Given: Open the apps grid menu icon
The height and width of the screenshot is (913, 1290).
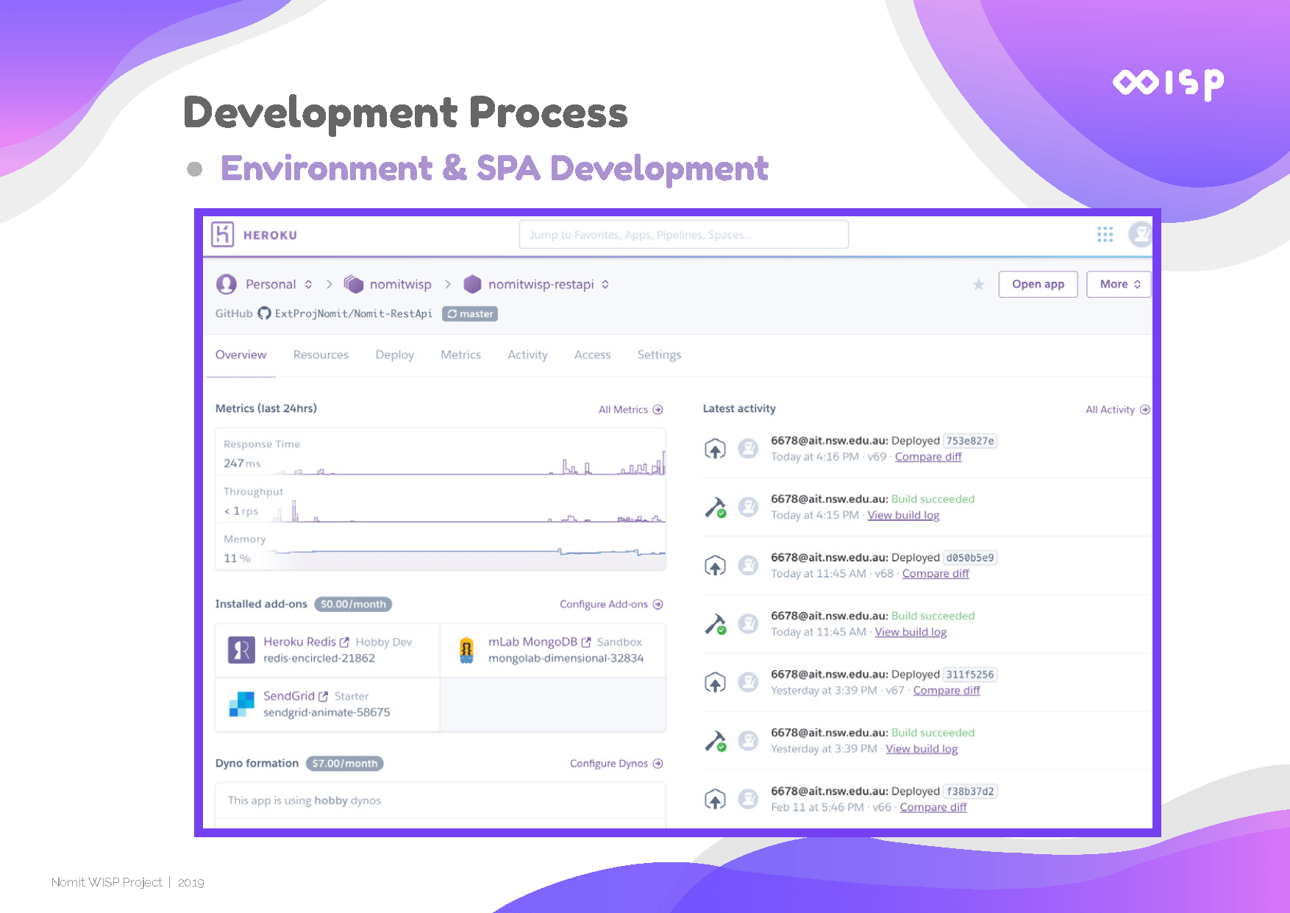Looking at the screenshot, I should click(1105, 235).
